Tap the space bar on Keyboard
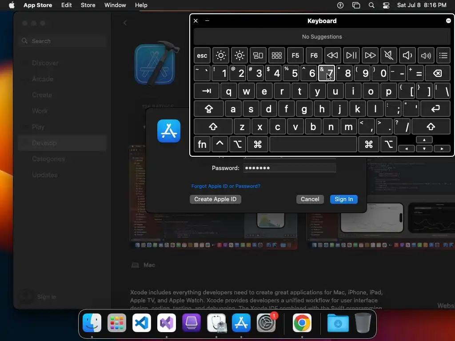The image size is (455, 341). [313, 144]
